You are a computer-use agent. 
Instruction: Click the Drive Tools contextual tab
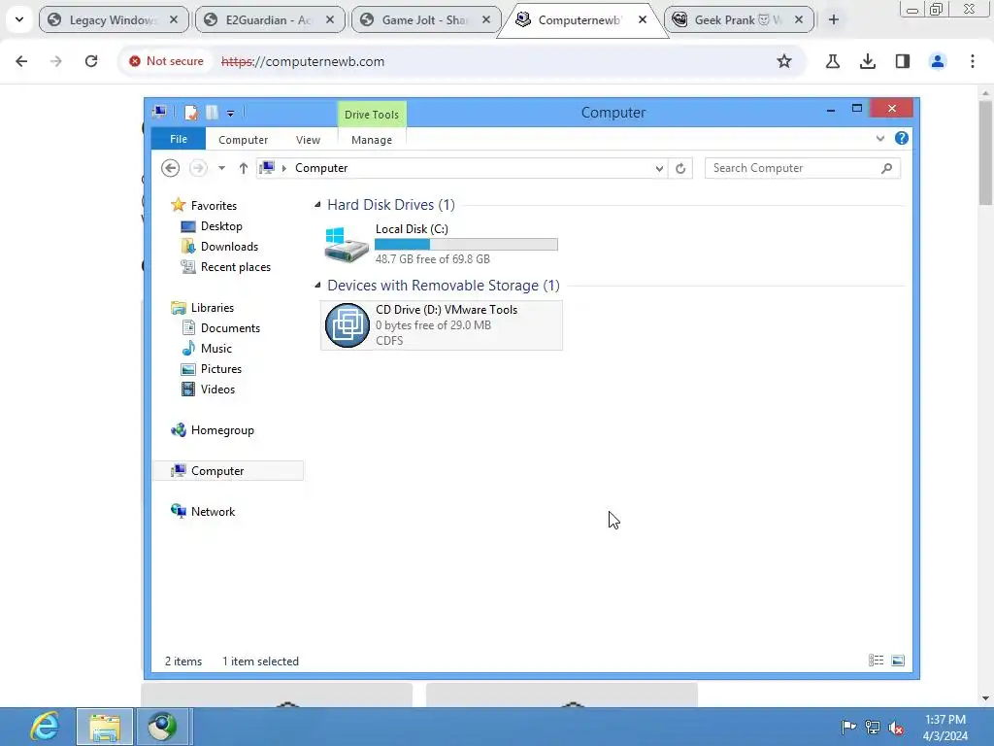pos(372,115)
